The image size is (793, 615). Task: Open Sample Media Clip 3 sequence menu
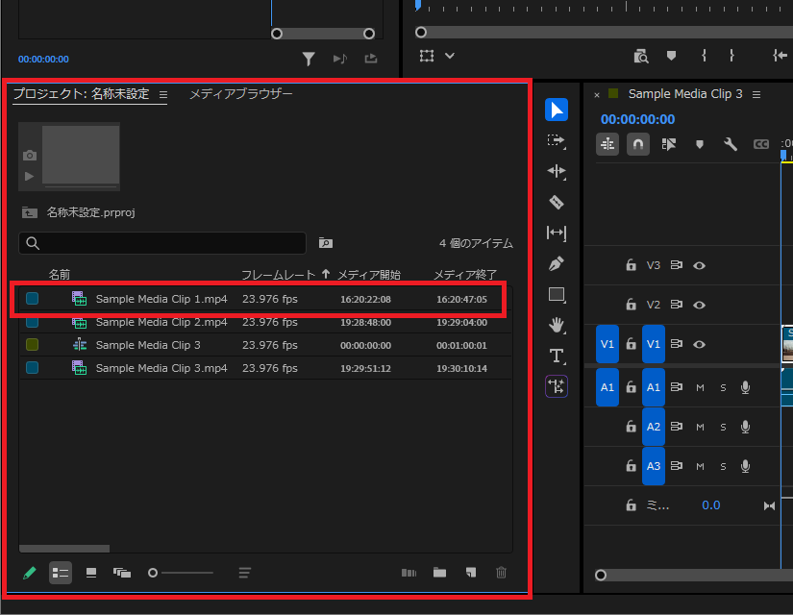[757, 94]
